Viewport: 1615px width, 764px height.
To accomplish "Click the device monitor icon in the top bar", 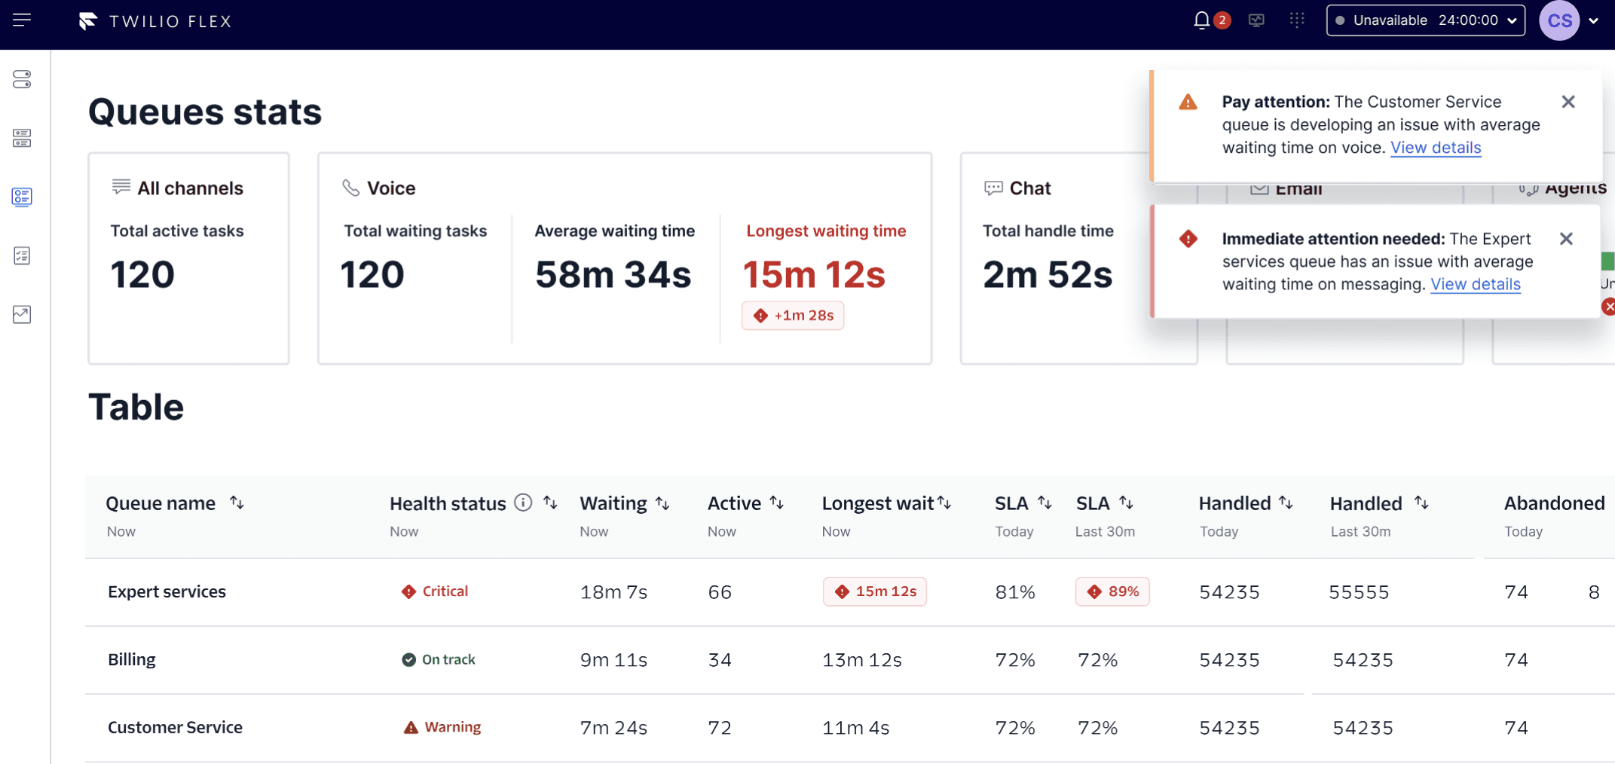I will (x=1256, y=20).
